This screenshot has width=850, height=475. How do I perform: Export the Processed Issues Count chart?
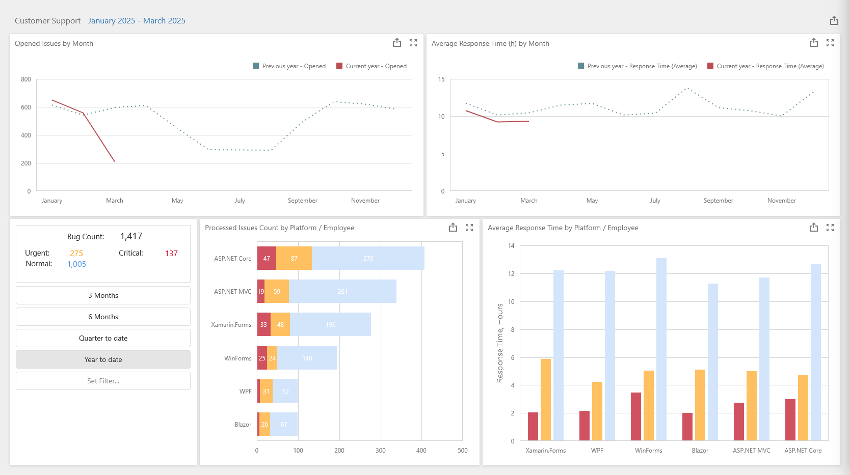point(453,228)
